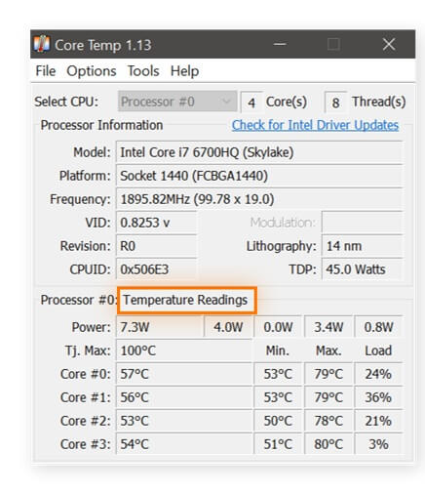The width and height of the screenshot is (425, 494).
Task: Open the File menu
Action: coord(46,71)
